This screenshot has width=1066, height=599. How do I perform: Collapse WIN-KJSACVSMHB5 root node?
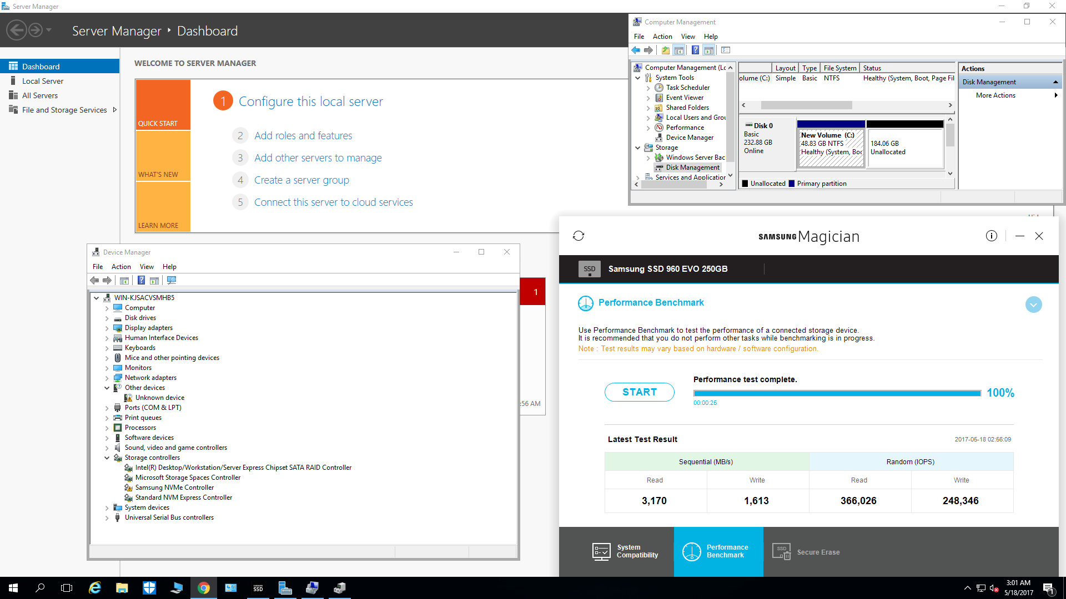97,298
